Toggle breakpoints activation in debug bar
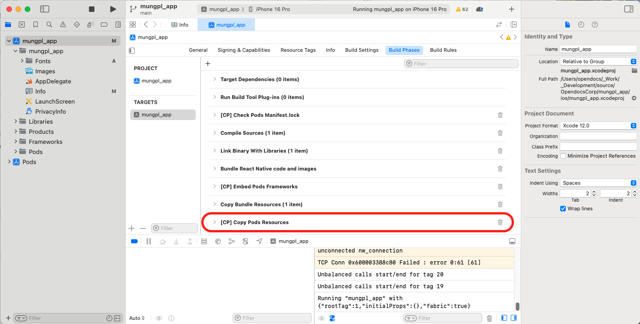This screenshot has height=324, width=640. (x=134, y=241)
